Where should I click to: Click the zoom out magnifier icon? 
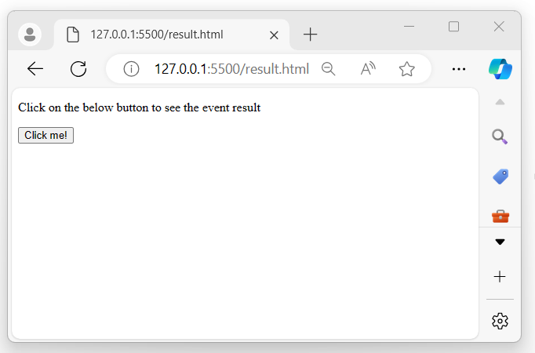[x=328, y=69]
